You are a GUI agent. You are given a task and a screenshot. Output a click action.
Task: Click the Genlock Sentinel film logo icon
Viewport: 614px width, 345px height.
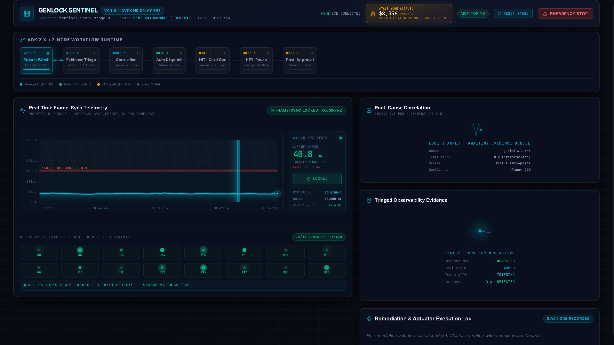point(27,14)
